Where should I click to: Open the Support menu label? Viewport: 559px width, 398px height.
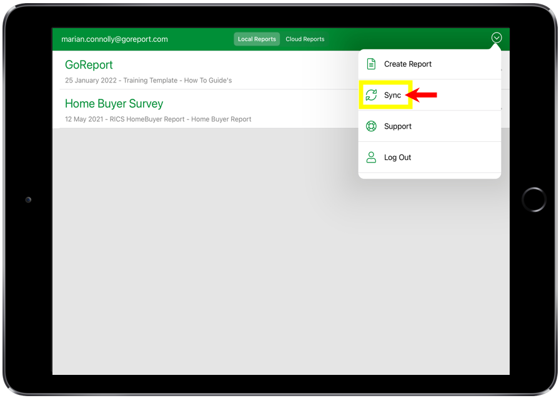pos(398,126)
